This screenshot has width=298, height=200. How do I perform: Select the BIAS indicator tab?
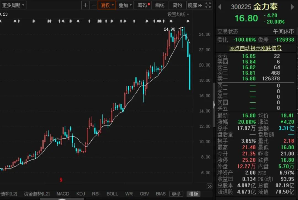161,194
